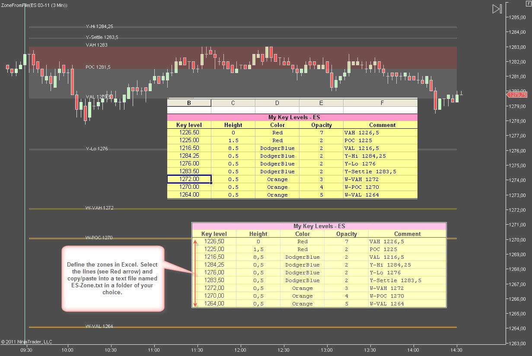Select Excel column B header
The height and width of the screenshot is (356, 532).
click(x=189, y=103)
